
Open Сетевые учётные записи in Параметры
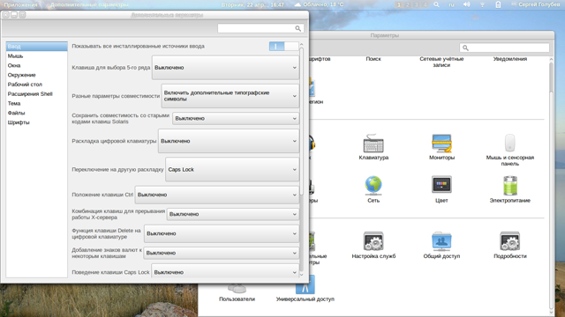441,62
